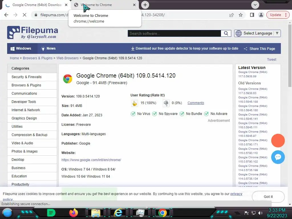The image size is (292, 219).
Task: Open Web Browsers breadcrumb link
Action: 67,58
